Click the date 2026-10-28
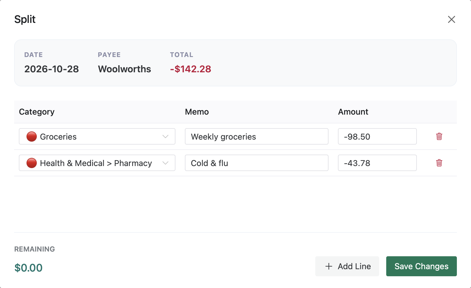 [52, 69]
